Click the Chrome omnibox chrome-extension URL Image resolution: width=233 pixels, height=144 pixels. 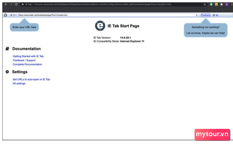click(103, 4)
